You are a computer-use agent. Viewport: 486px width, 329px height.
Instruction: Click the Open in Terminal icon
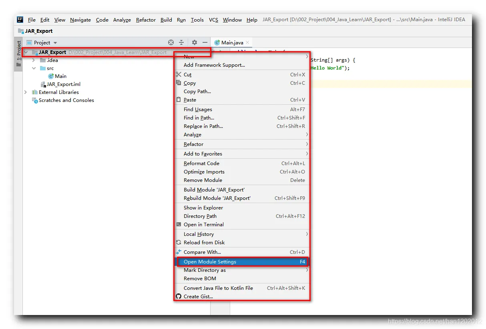[x=179, y=224]
